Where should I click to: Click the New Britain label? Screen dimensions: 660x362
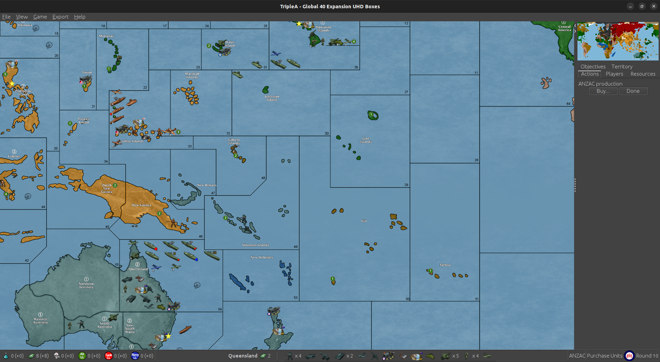point(207,185)
